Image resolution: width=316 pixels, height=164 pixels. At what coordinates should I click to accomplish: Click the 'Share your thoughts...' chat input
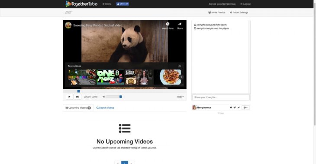point(221,97)
